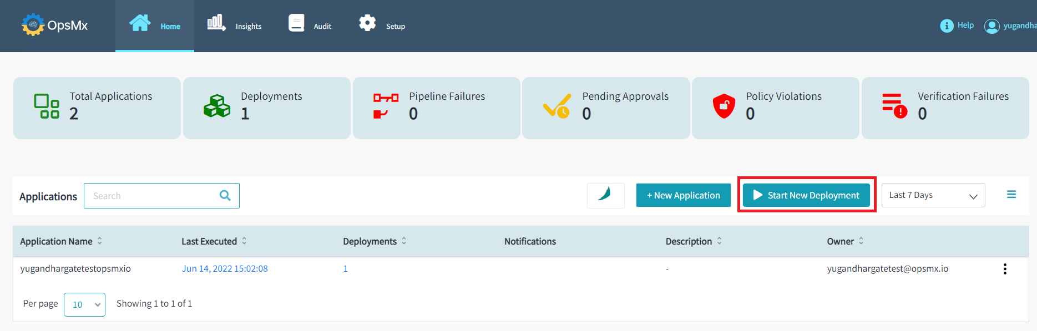Focus the Applications search field
This screenshot has height=331, width=1037.
pyautogui.click(x=153, y=196)
